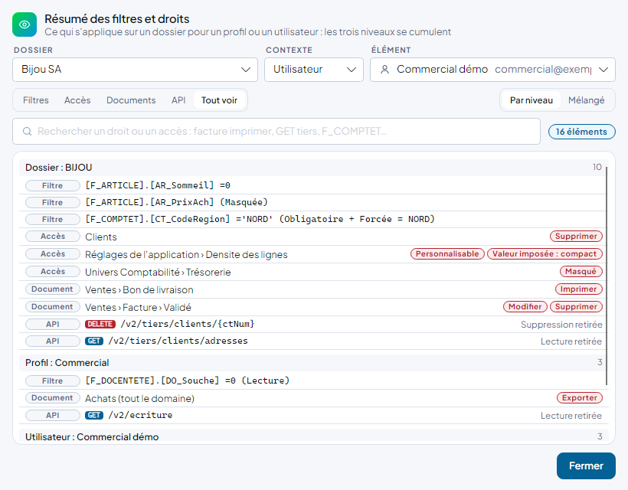628x490 pixels.
Task: Click the Personnalisable tag on the Densite des lignes row
Action: coord(447,254)
